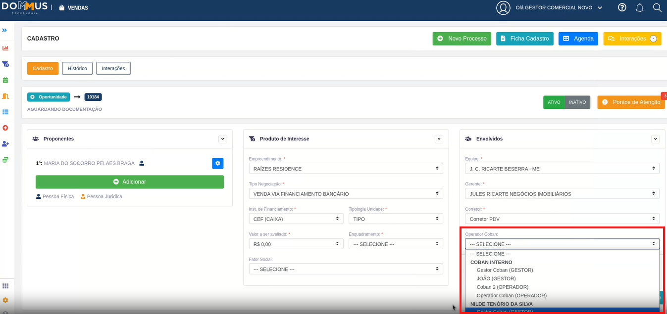Collapse the Proponentes panel
The image size is (667, 314).
coord(223,139)
